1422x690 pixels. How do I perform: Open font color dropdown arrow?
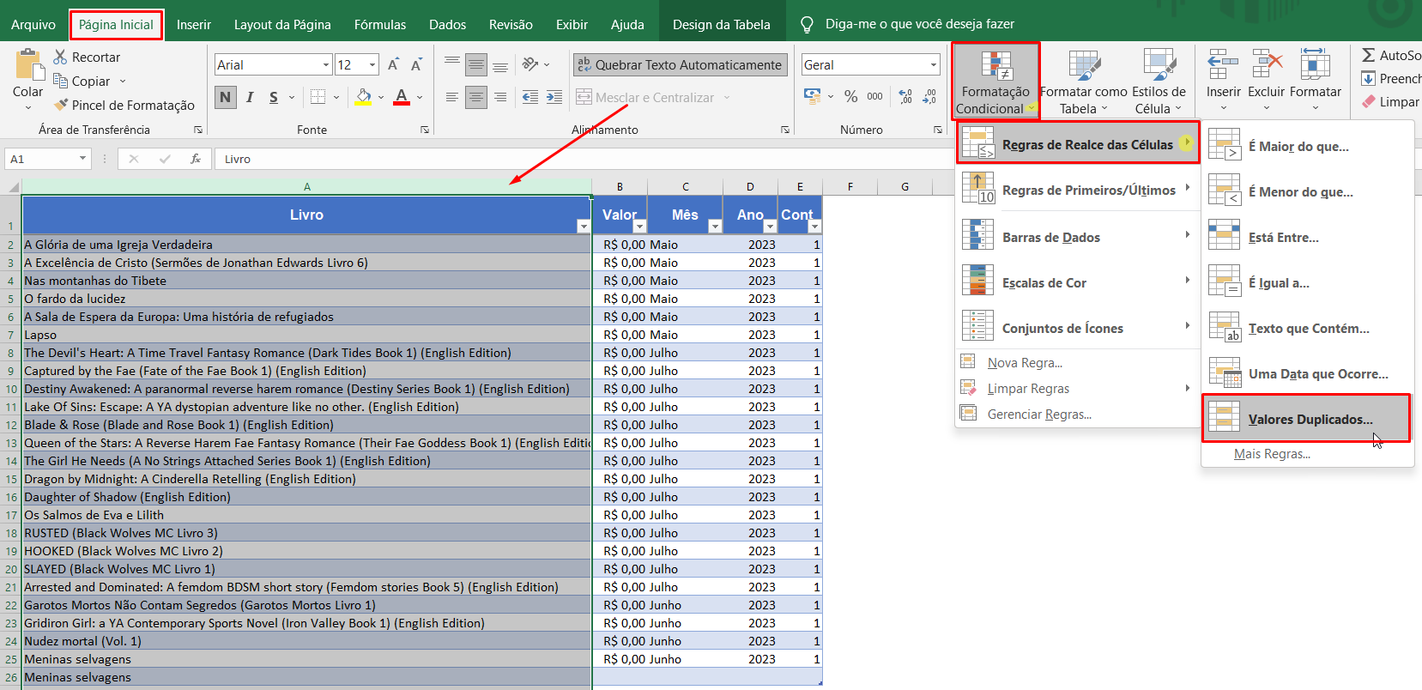tap(420, 97)
